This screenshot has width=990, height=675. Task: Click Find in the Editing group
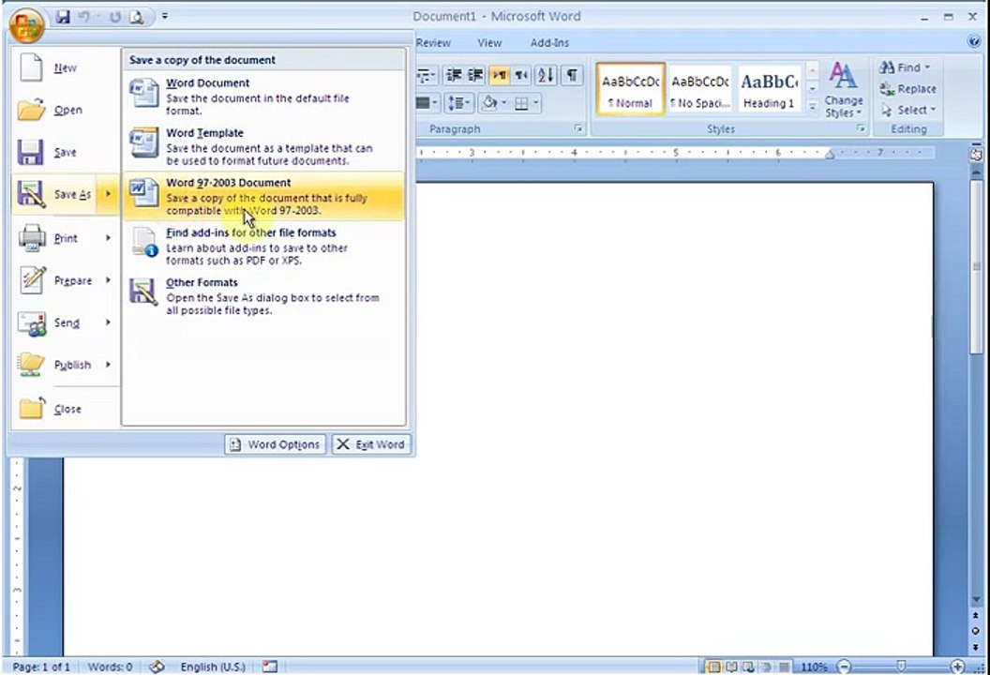(906, 67)
